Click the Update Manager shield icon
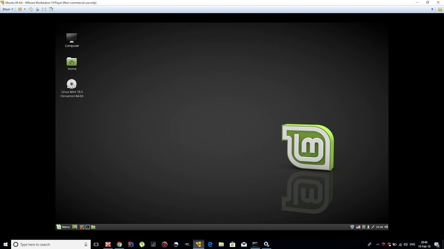The image size is (444, 249). click(352, 227)
